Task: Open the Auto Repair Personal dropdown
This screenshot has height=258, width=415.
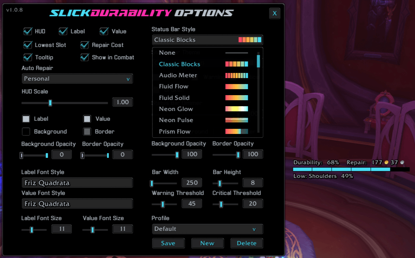Action: pos(77,79)
